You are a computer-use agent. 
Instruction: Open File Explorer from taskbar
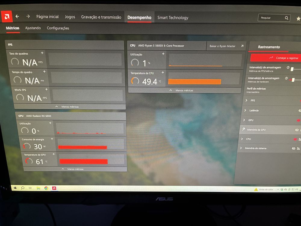[38, 188]
